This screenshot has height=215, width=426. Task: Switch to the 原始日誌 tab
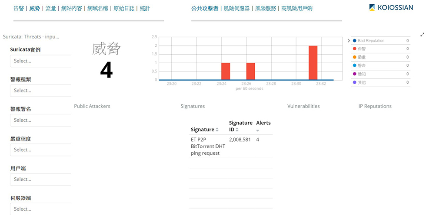tap(124, 8)
